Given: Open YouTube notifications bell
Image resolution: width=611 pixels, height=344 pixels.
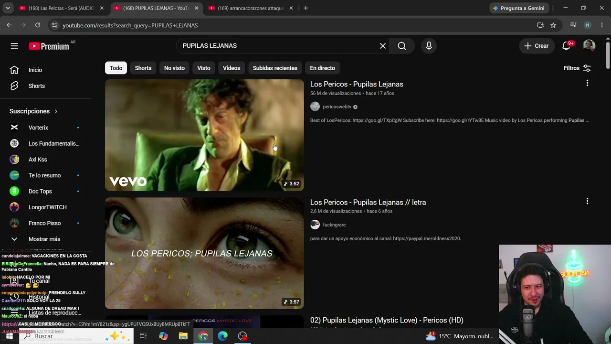Looking at the screenshot, I should [x=567, y=46].
